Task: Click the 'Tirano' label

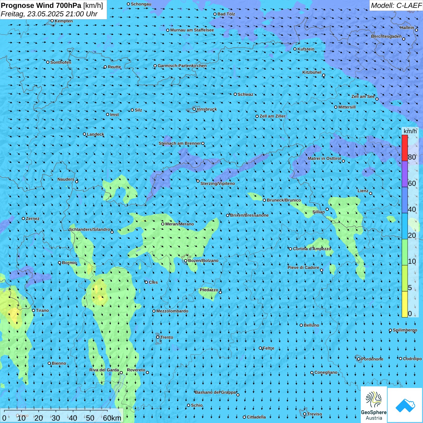Action: [x=42, y=310]
